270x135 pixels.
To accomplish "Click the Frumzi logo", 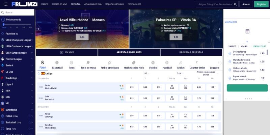I will pyautogui.click(x=25, y=4).
